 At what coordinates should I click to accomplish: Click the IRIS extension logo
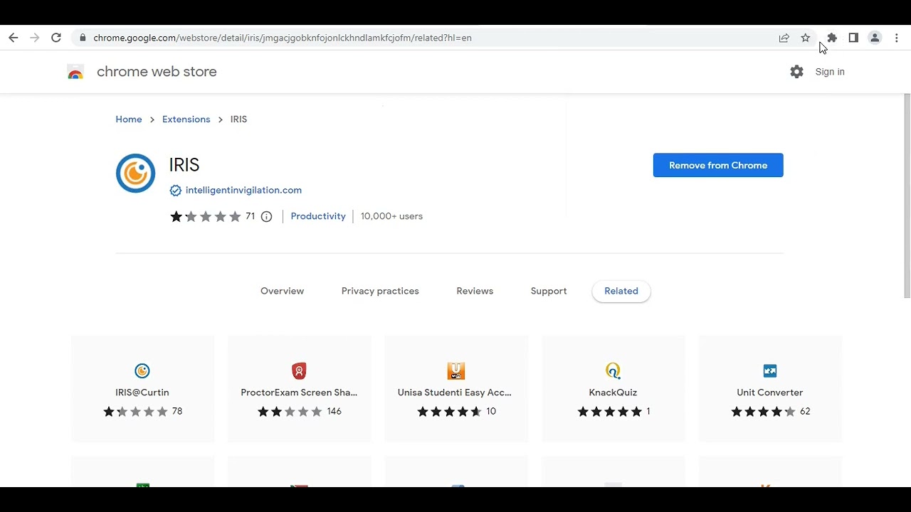(x=135, y=173)
